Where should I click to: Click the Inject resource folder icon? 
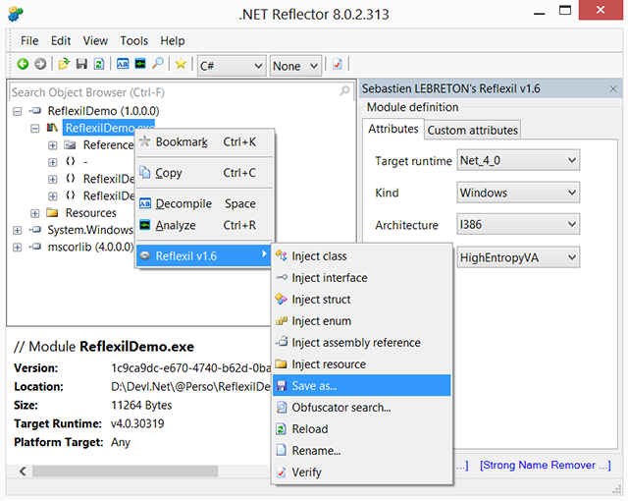(282, 363)
